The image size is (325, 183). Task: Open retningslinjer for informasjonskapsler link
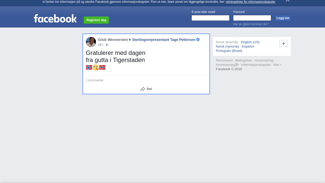[250, 2]
